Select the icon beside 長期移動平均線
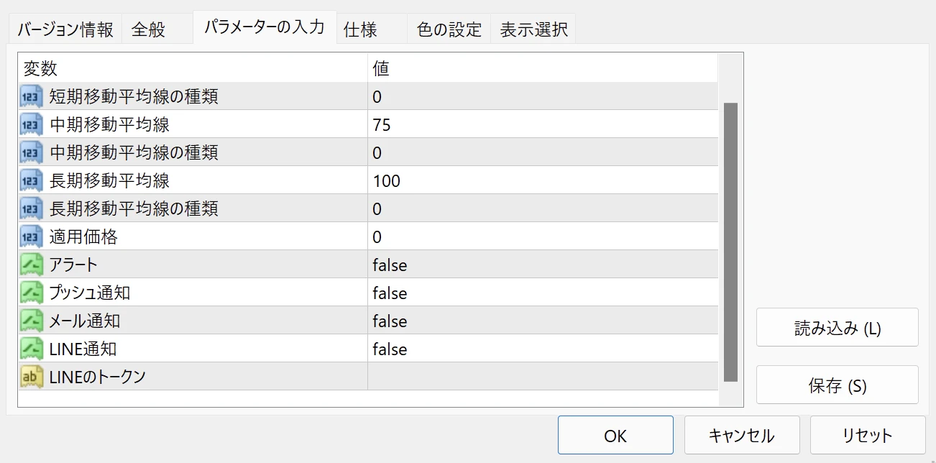The width and height of the screenshot is (936, 463). pyautogui.click(x=32, y=180)
